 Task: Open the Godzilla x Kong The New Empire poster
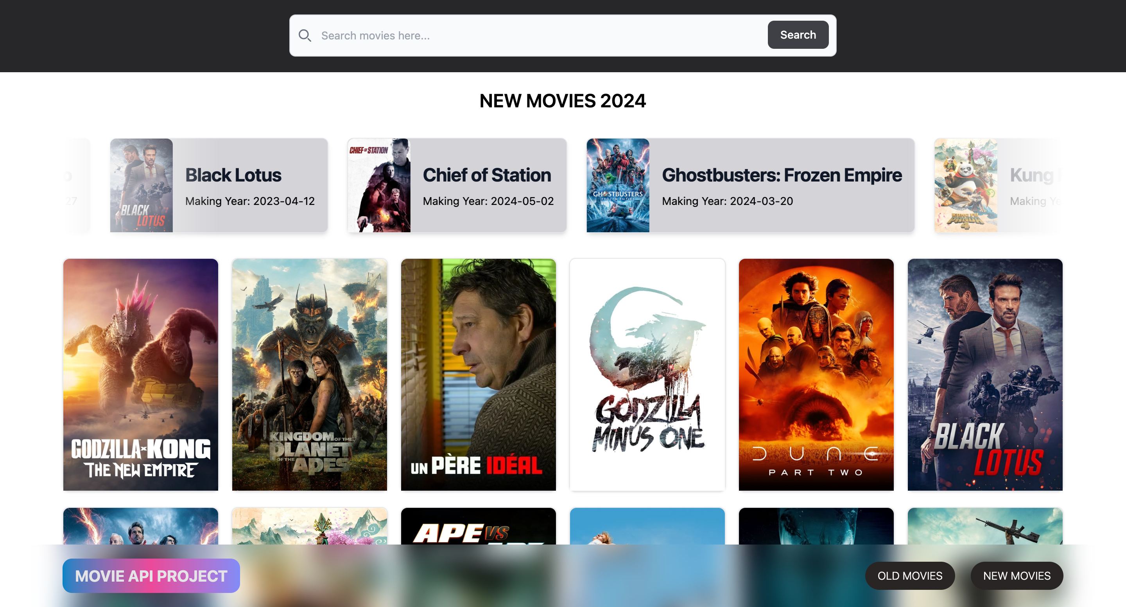pos(141,374)
